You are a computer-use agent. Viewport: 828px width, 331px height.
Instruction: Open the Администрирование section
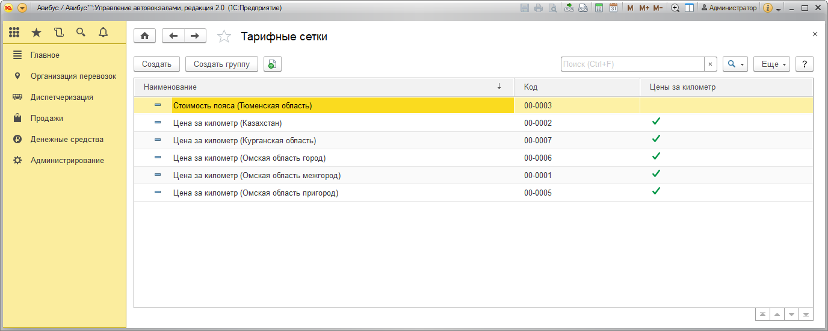[x=67, y=161]
